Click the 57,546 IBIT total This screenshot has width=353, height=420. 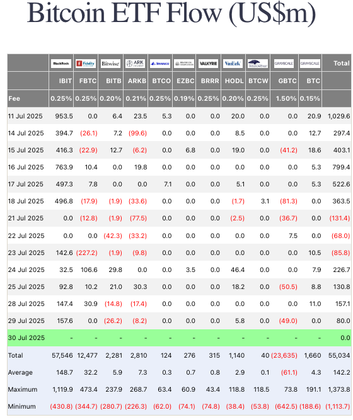[x=62, y=355]
